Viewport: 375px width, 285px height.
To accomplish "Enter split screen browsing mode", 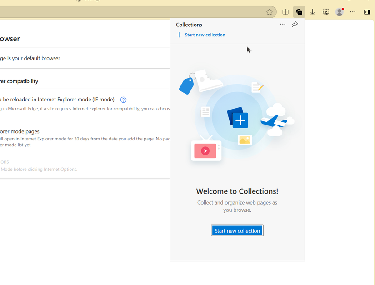I will 285,12.
